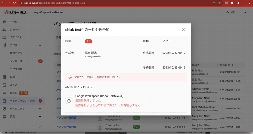Viewport: 253px width, 134px height.
Task: Open the Chrome three-dot menu
Action: [249, 3]
